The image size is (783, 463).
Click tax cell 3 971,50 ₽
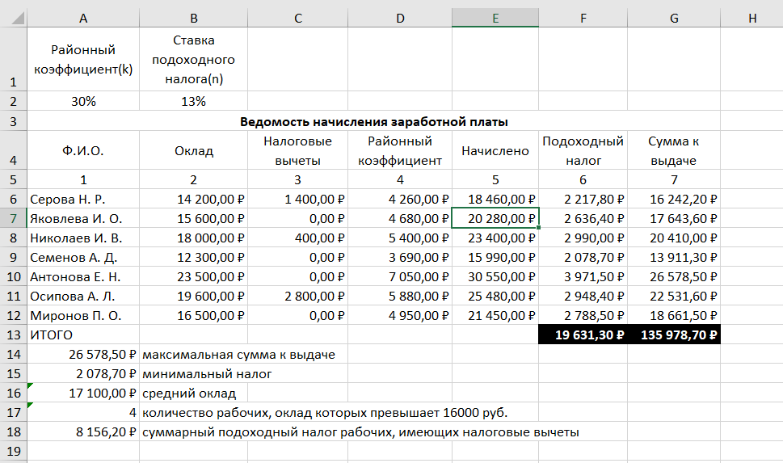(x=583, y=277)
